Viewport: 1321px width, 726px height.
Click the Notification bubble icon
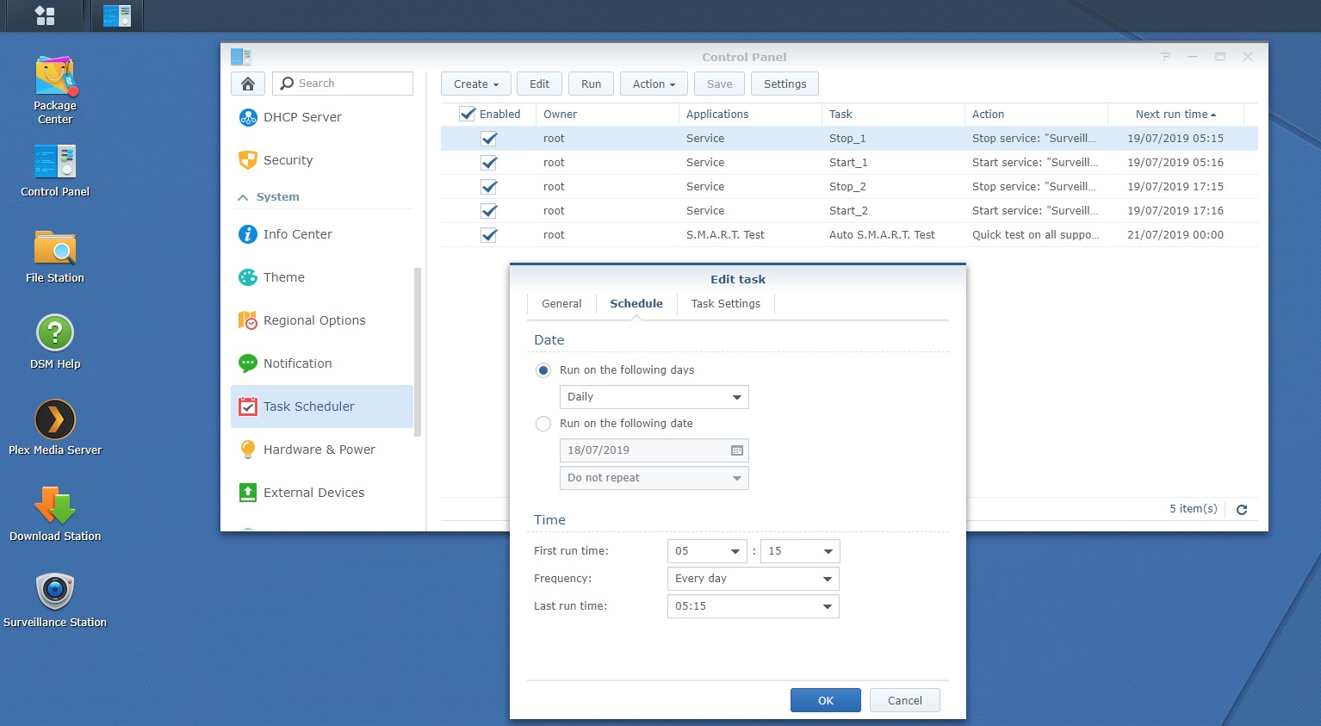tap(248, 363)
